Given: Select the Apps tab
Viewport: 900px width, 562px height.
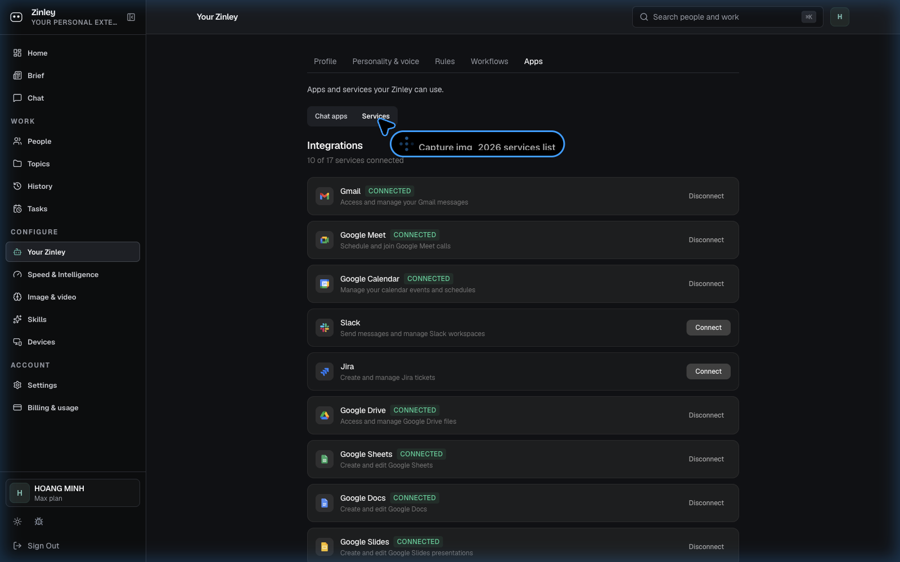Looking at the screenshot, I should tap(533, 61).
